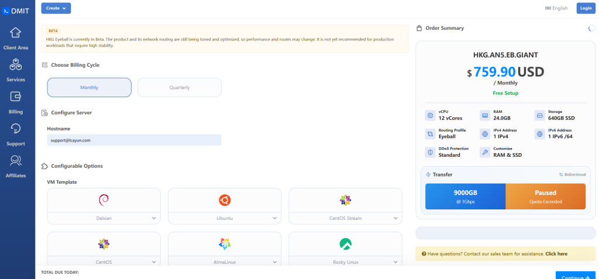Click the IPv4 Address globe icon

point(485,134)
